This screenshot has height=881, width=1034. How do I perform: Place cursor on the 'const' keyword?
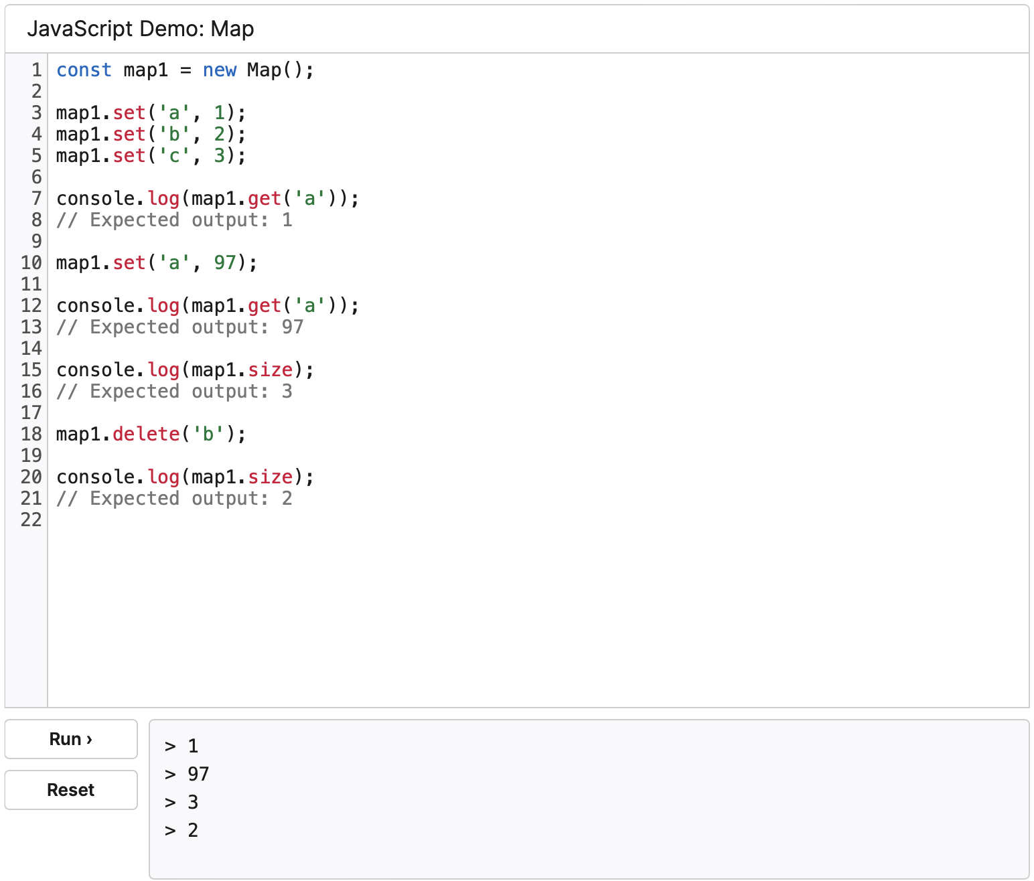[84, 70]
